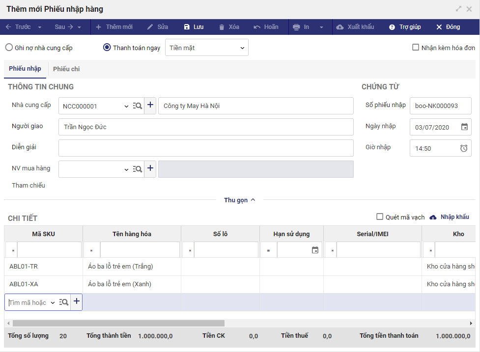480x352 pixels.
Task: Click the In printer icon
Action: point(296,27)
